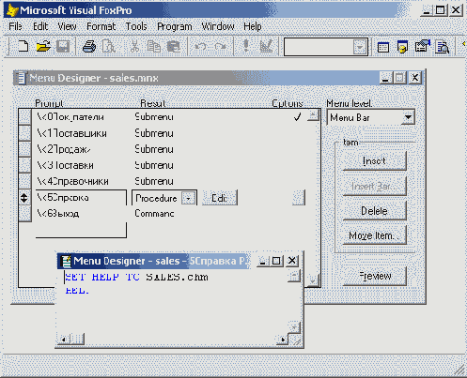The width and height of the screenshot is (467, 378).
Task: Open the Help menu
Action: 253,26
